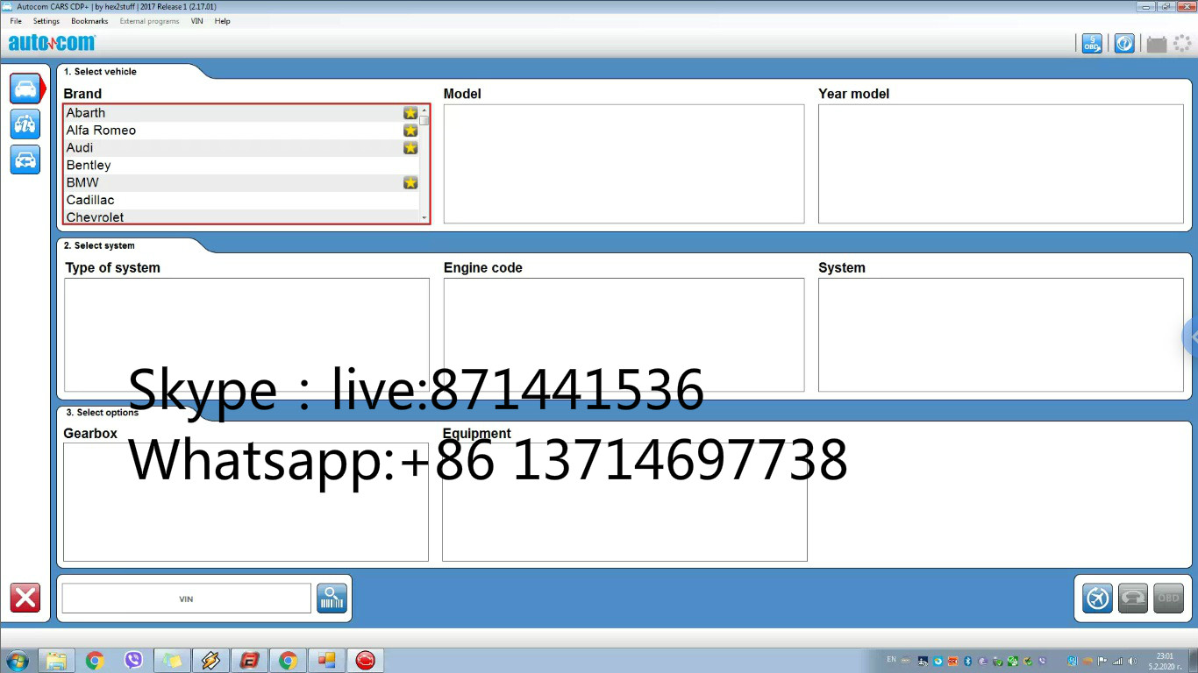Click the VIN barcode scan button
The image size is (1198, 673).
click(x=332, y=599)
